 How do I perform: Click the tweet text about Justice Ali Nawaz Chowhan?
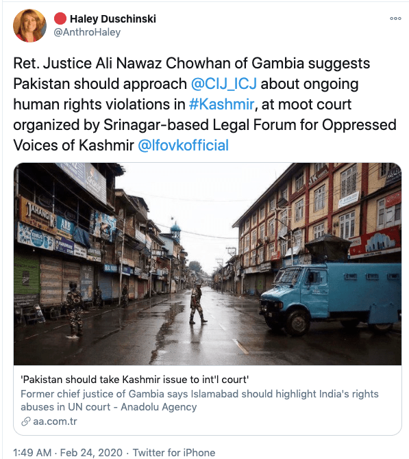click(x=205, y=104)
